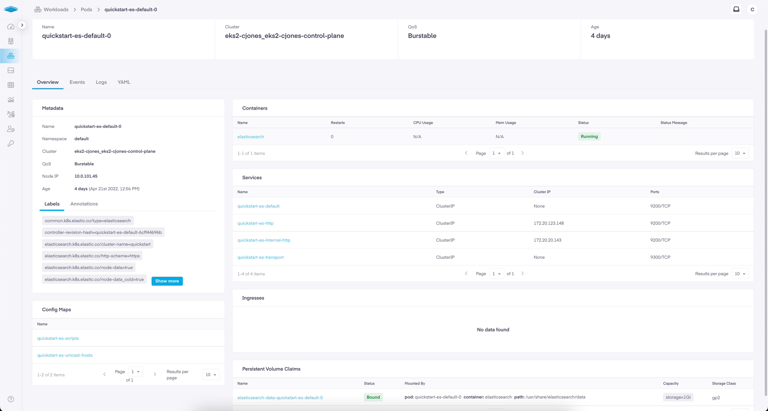Viewport: 768px width, 411px height.
Task: Open Config Maps results per page dropdown
Action: pos(211,375)
